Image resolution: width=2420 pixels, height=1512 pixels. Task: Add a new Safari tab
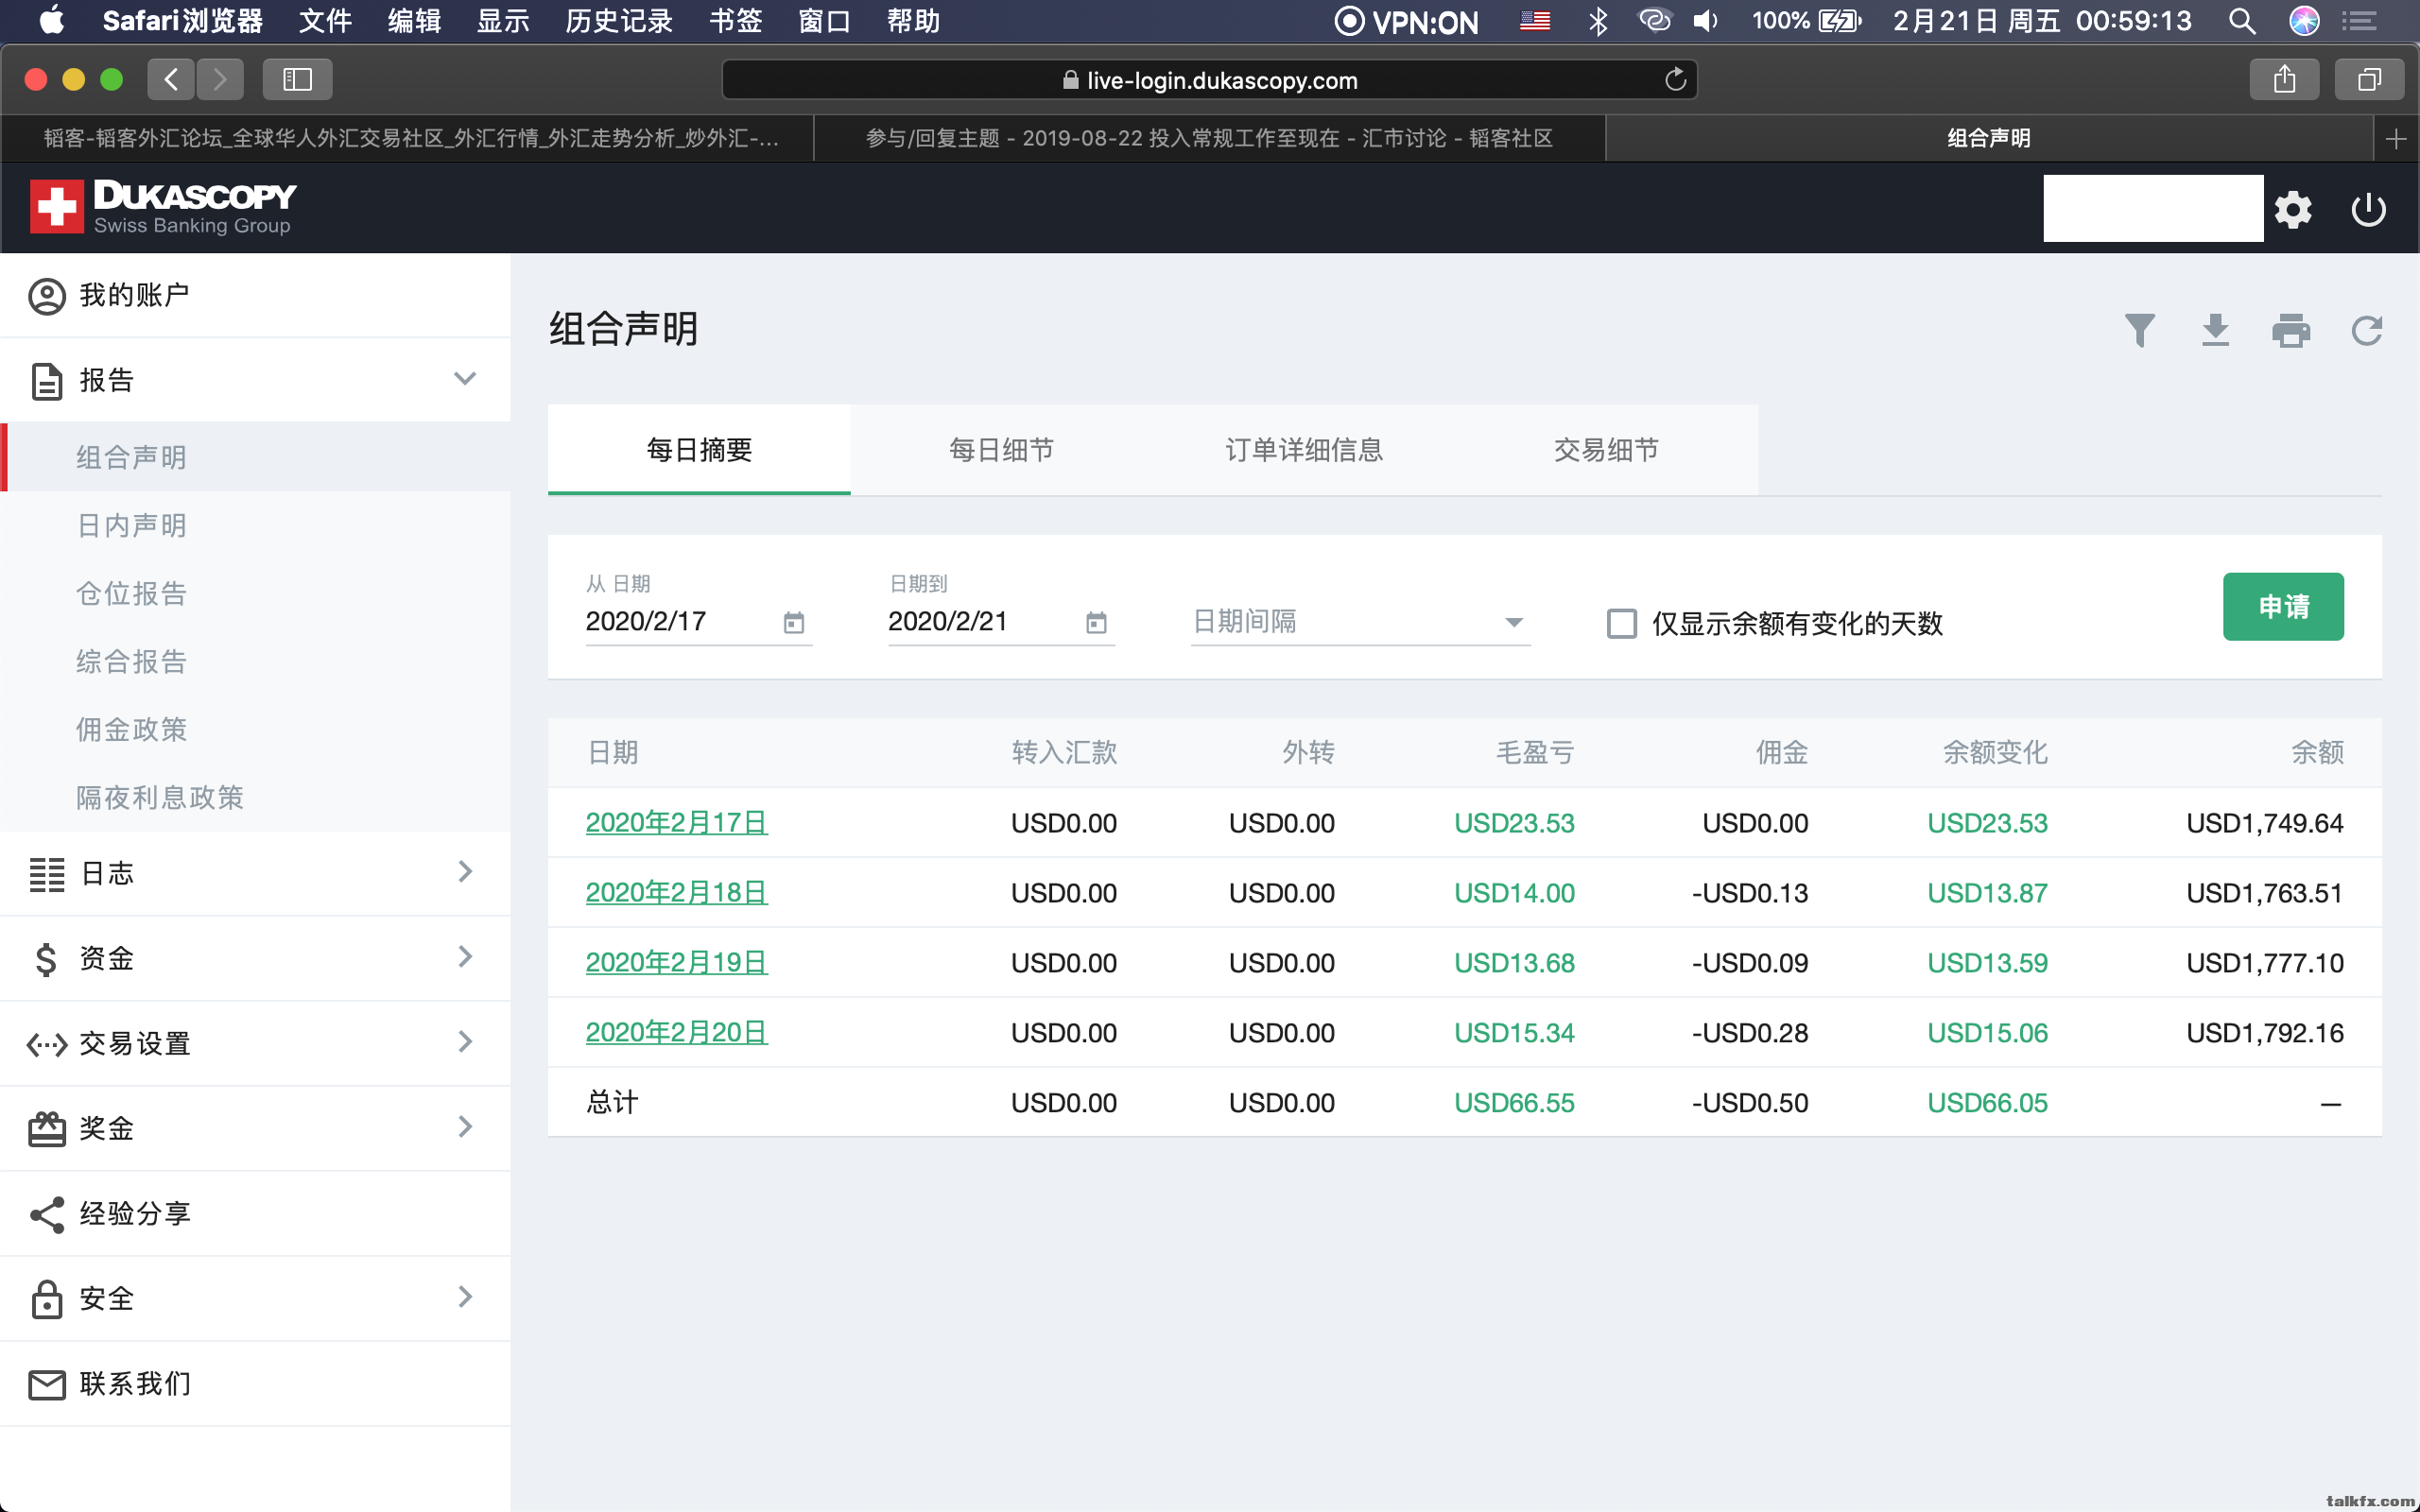(x=2395, y=139)
